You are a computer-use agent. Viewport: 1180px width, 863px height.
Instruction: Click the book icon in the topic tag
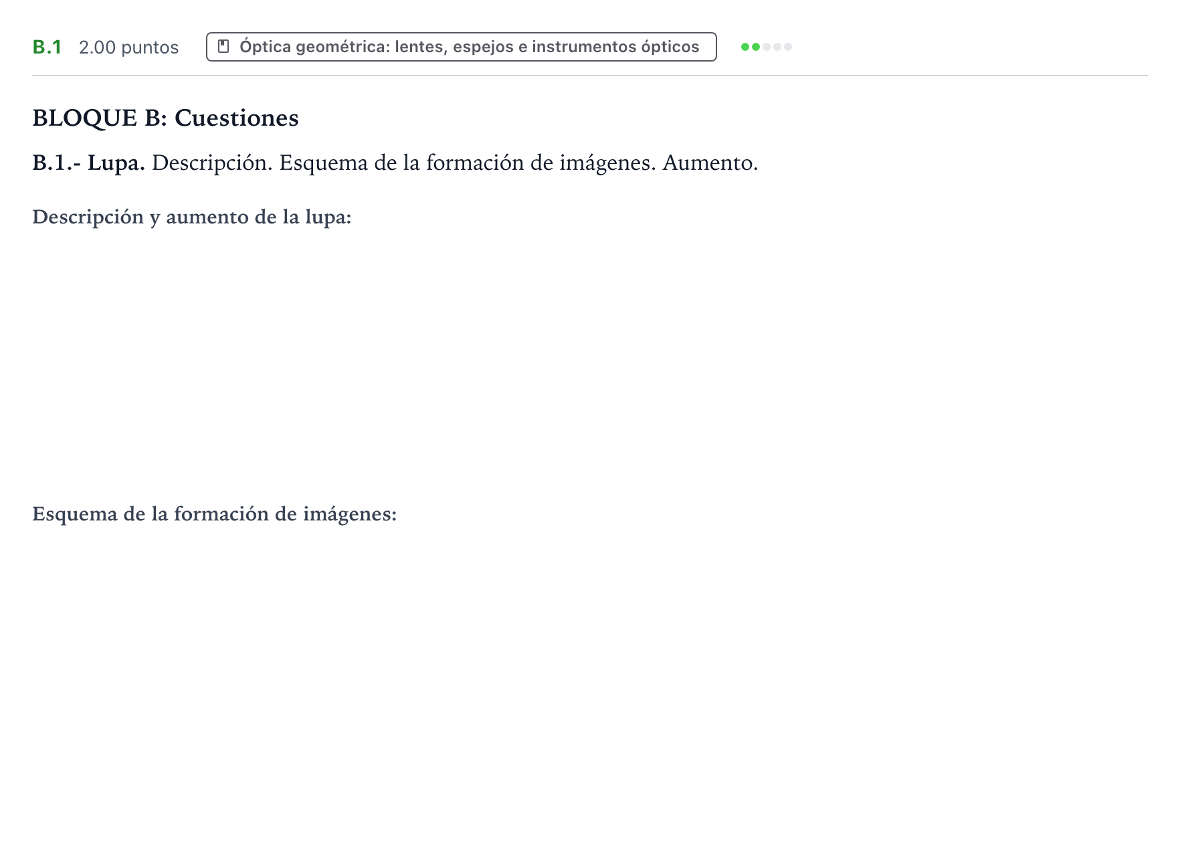pyautogui.click(x=224, y=47)
